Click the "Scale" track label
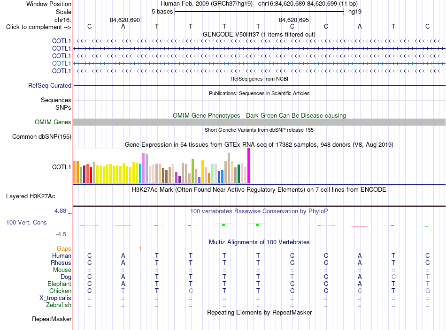446x330 pixels. click(63, 12)
